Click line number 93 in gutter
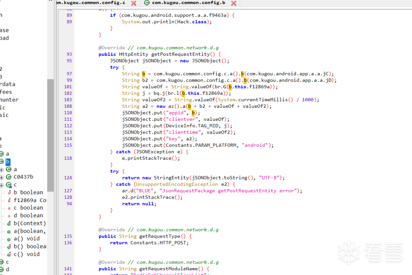The image size is (412, 275). coord(69,54)
